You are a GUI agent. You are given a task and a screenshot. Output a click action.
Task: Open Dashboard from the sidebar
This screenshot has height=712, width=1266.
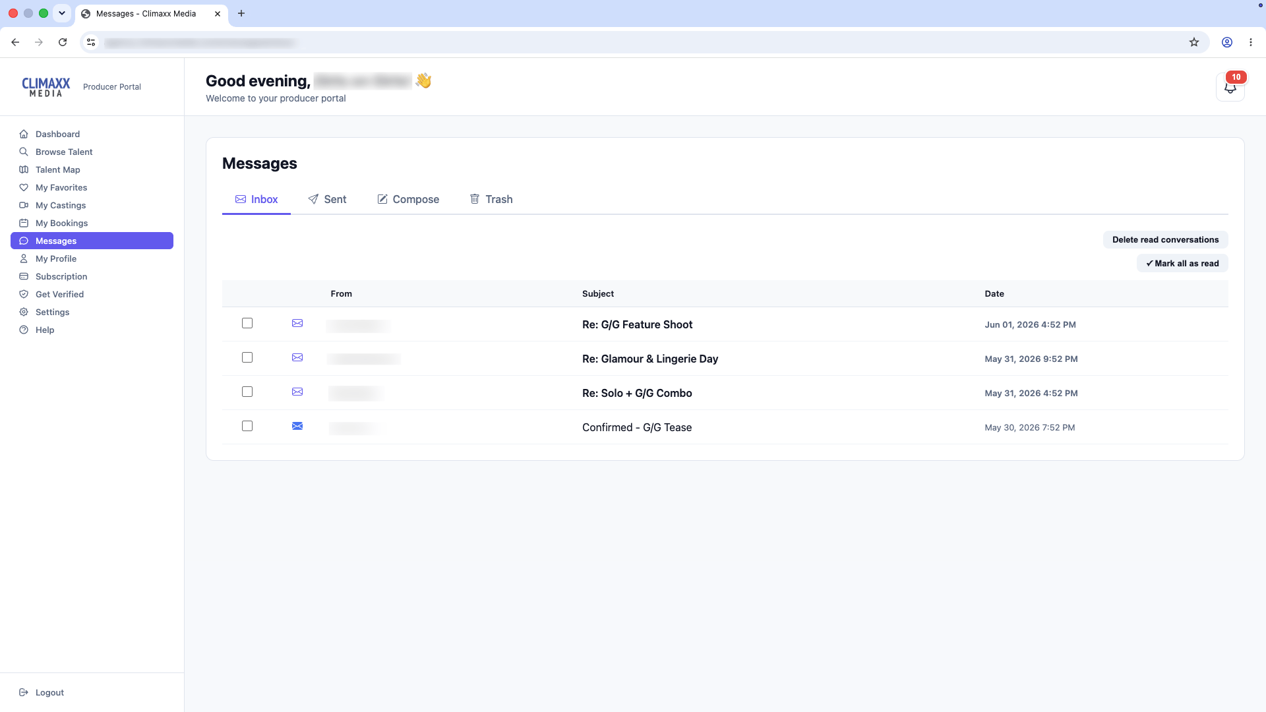point(92,134)
